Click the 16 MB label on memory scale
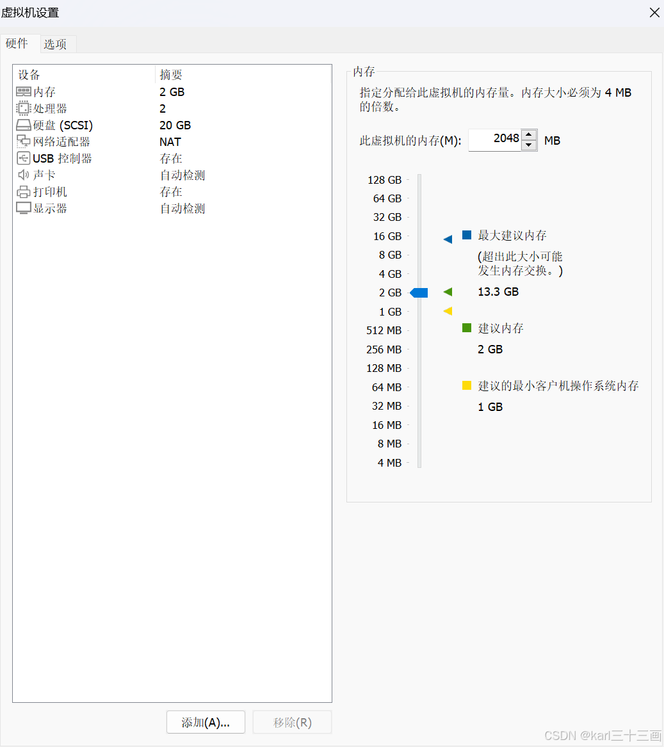The width and height of the screenshot is (664, 747). pos(387,425)
